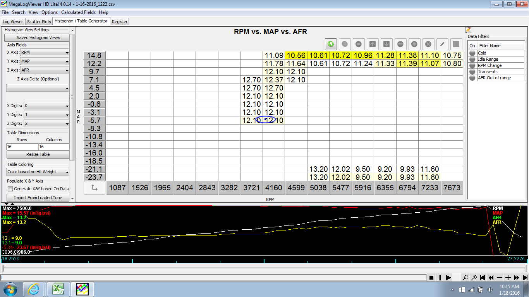529x297 pixels.
Task: Switch to the Scatter Plots tab
Action: (38, 21)
